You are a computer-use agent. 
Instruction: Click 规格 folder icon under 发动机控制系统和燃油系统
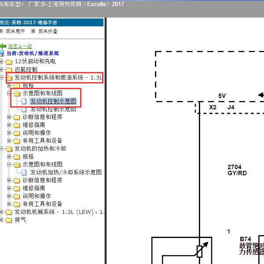point(17,86)
